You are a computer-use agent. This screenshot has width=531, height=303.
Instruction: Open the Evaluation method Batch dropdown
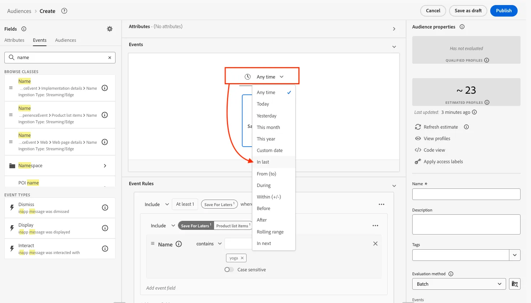(459, 284)
